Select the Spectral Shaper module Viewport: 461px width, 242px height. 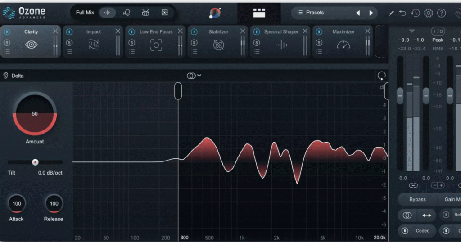click(x=280, y=41)
